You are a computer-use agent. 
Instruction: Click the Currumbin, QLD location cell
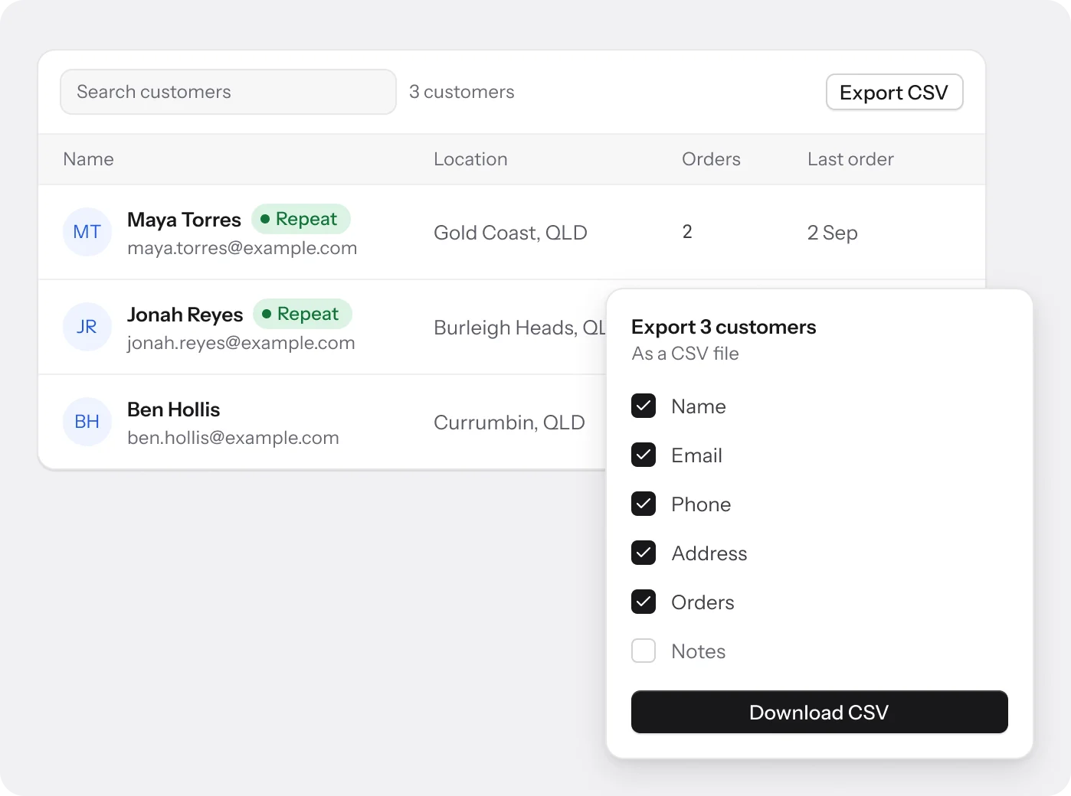pos(509,422)
